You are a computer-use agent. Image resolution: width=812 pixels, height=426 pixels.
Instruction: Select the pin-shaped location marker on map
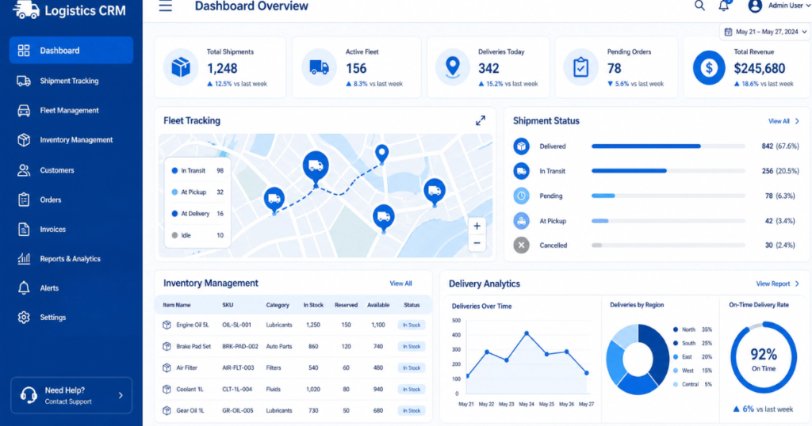(x=381, y=154)
